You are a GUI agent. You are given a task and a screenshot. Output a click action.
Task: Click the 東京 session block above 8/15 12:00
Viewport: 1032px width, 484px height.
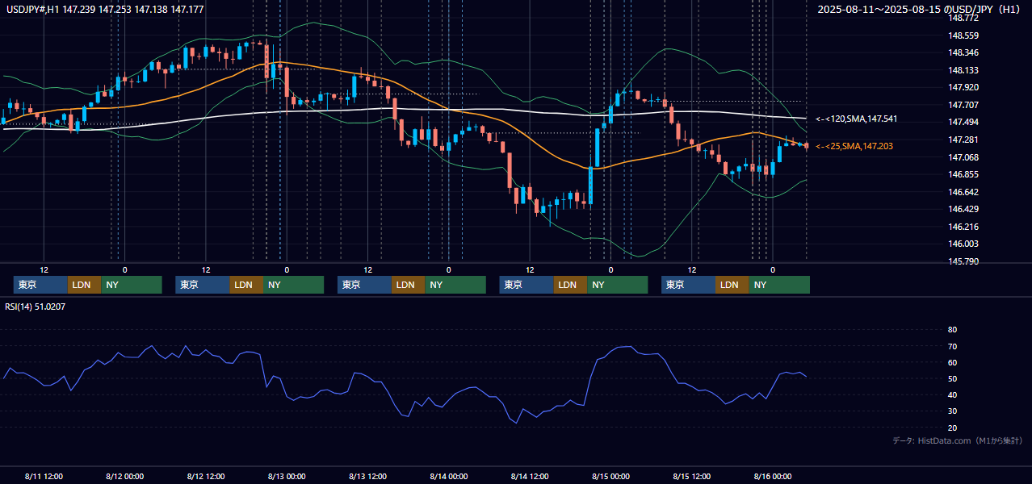(688, 285)
